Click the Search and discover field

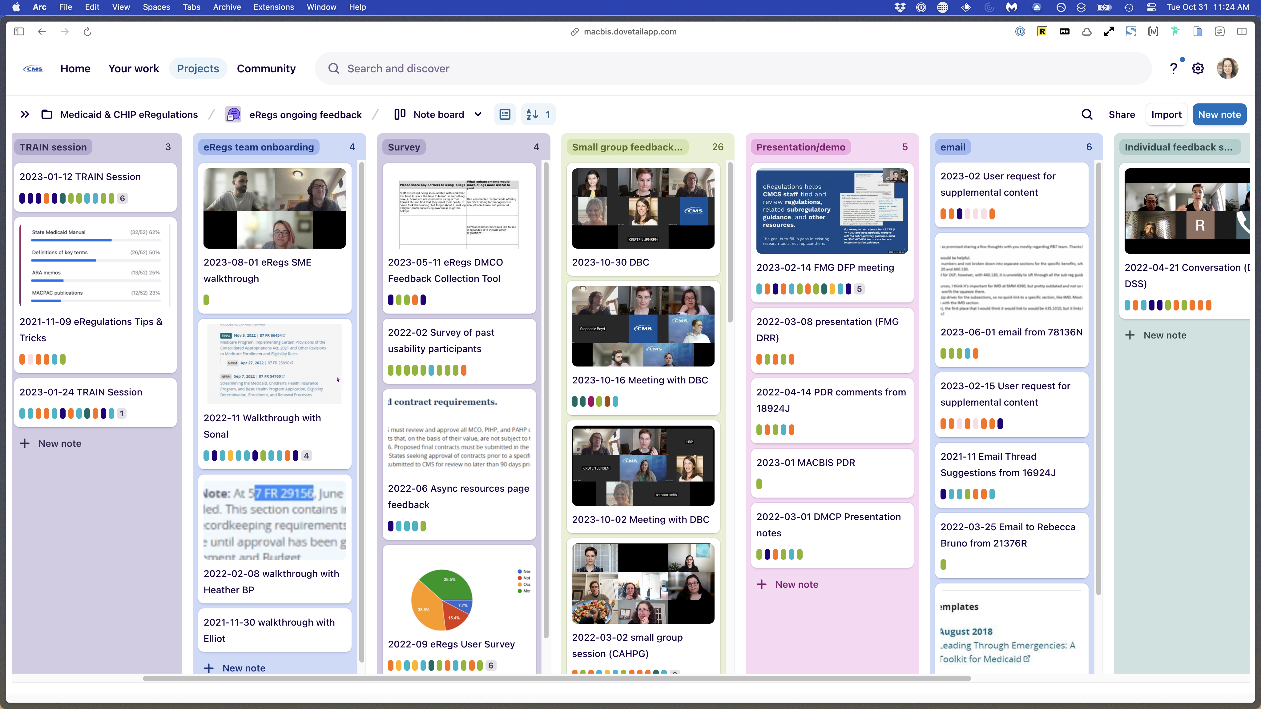(733, 69)
